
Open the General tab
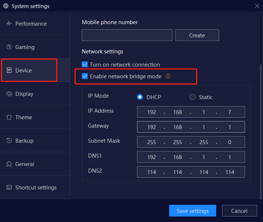tap(35, 164)
